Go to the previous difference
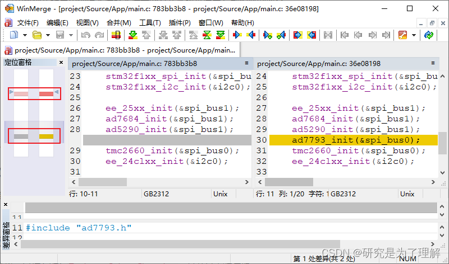This screenshot has height=264, width=449. pyautogui.click(x=146, y=35)
